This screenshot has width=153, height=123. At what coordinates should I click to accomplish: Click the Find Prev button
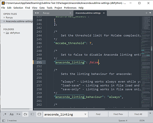(118, 114)
